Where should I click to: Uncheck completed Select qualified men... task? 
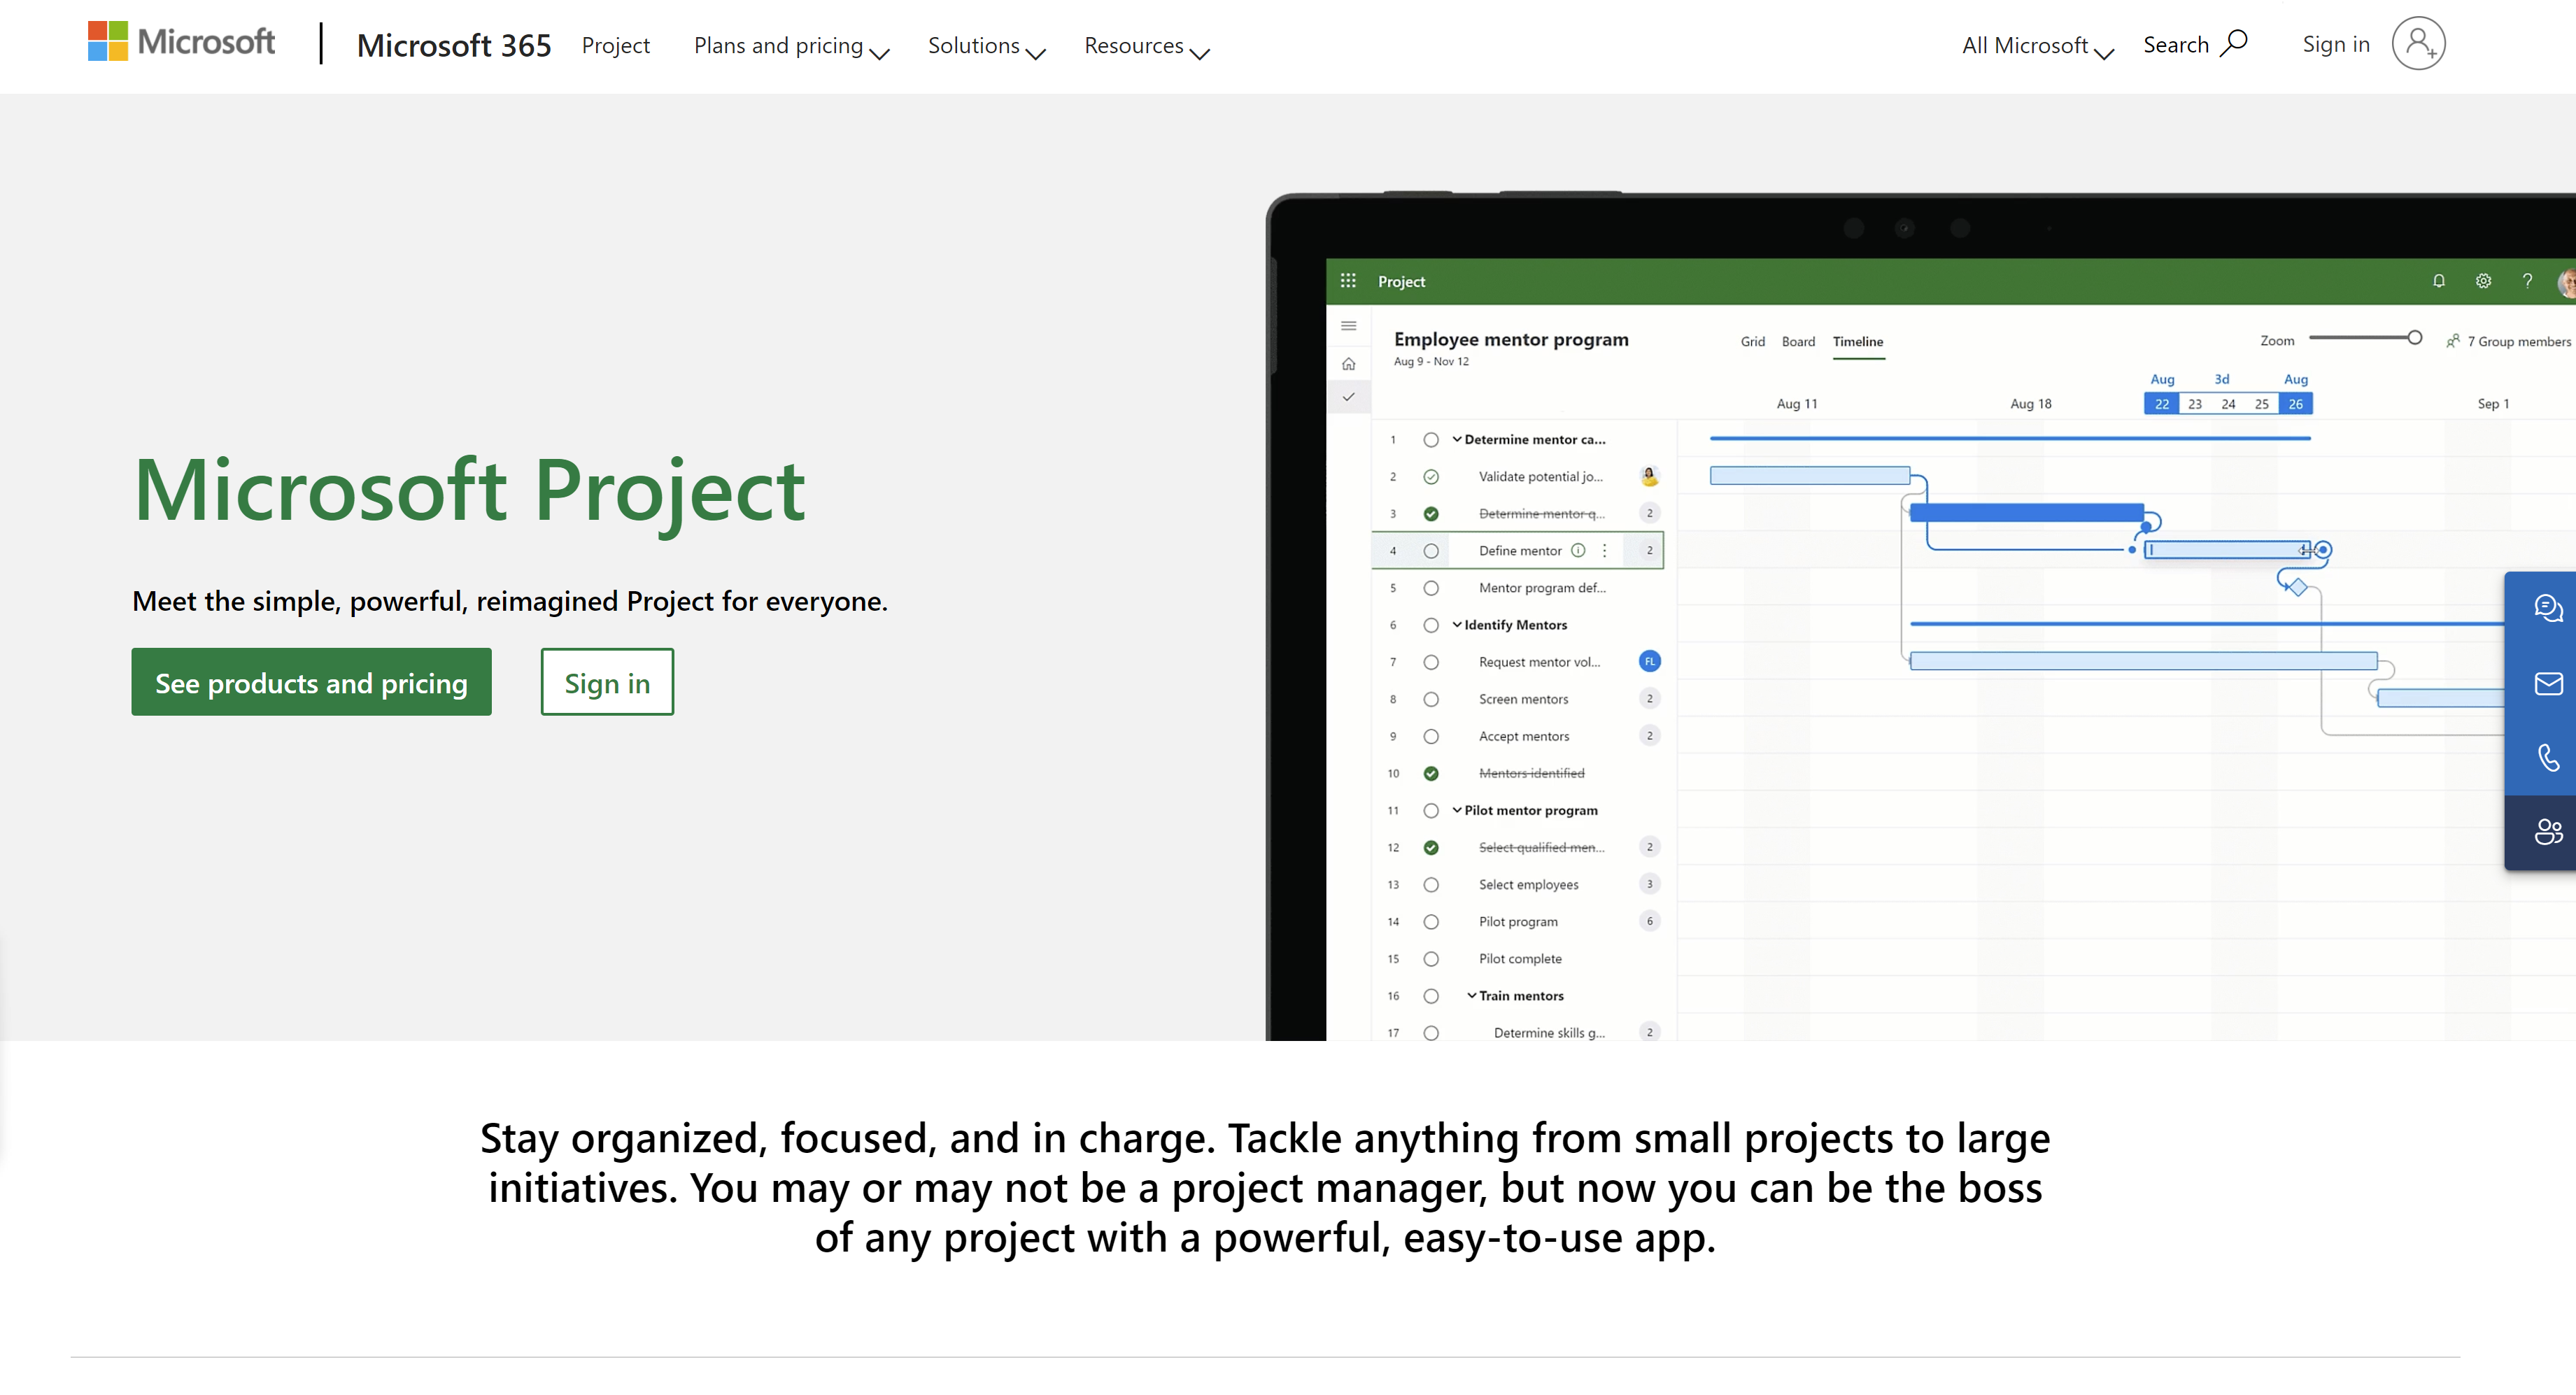point(1431,847)
